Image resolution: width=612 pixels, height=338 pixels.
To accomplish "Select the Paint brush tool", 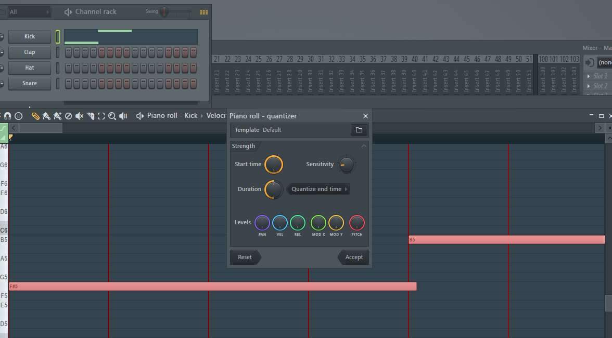I will [x=46, y=116].
